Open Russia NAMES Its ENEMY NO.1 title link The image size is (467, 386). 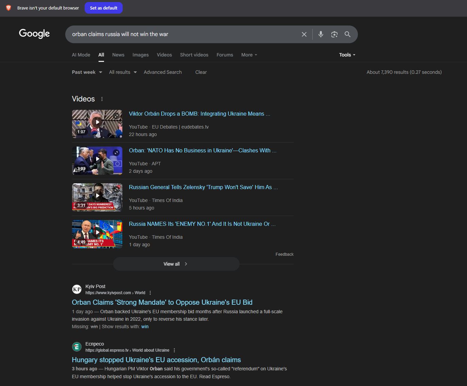tap(202, 224)
